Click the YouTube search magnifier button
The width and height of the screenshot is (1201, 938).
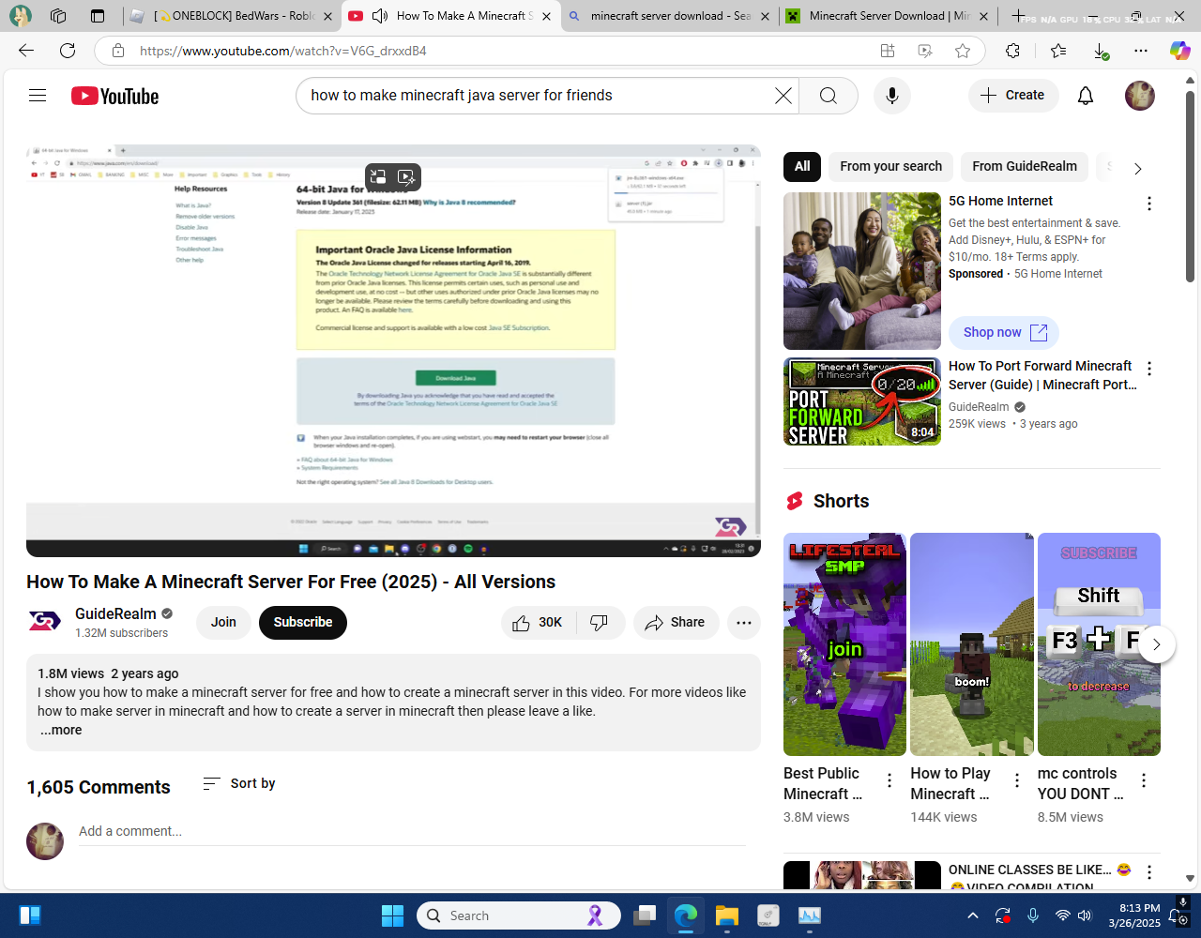pyautogui.click(x=829, y=96)
